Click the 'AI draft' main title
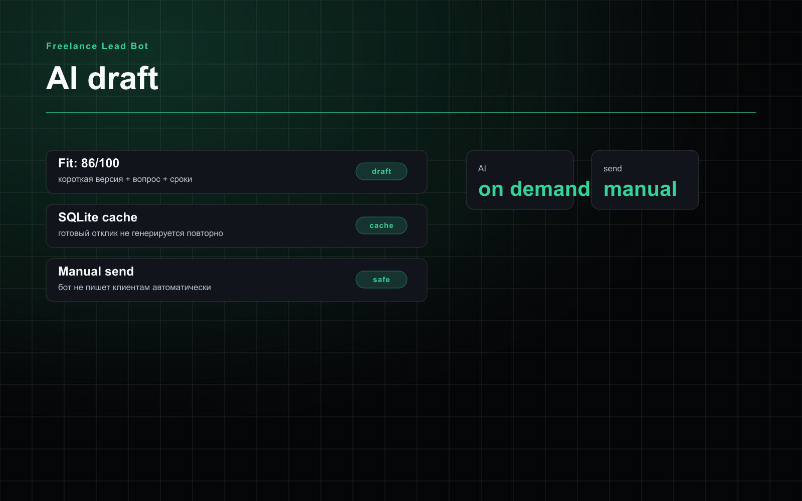Screen dimensions: 802x501 click(x=102, y=79)
